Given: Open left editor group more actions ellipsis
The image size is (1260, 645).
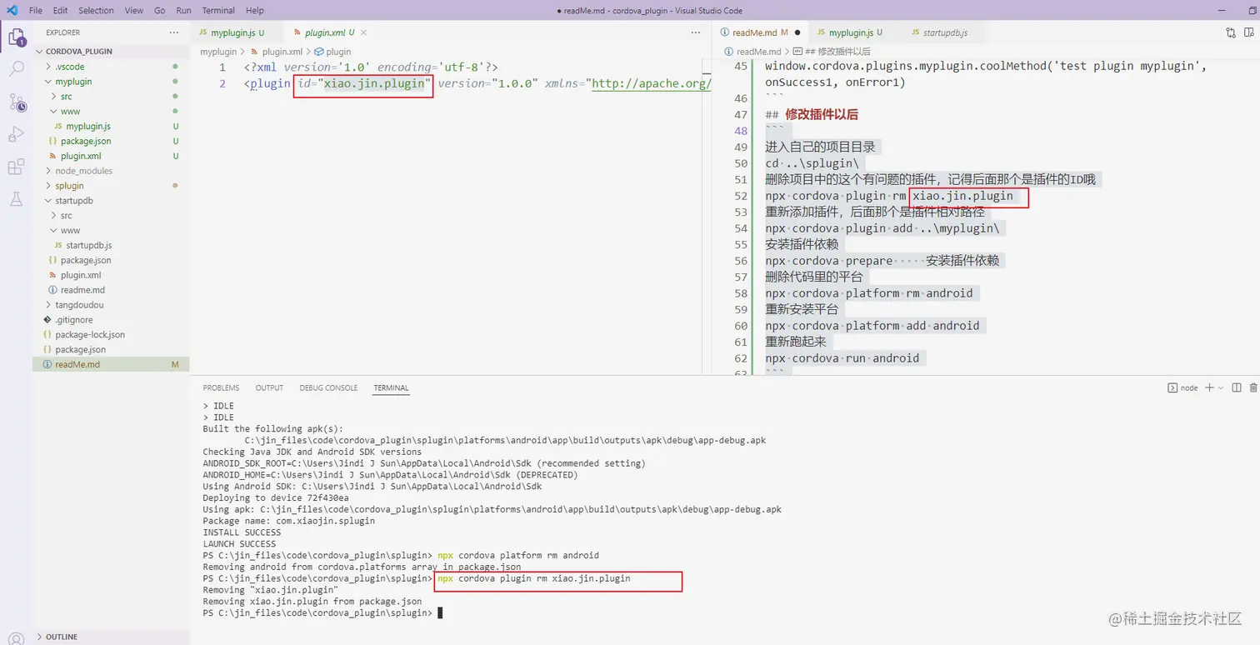Looking at the screenshot, I should (x=696, y=32).
